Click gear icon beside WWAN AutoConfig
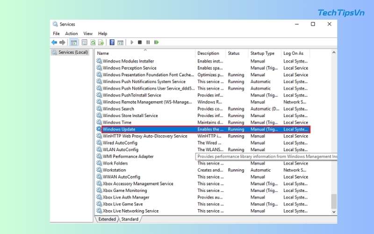Screen dimensions: 374x234 [99, 177]
